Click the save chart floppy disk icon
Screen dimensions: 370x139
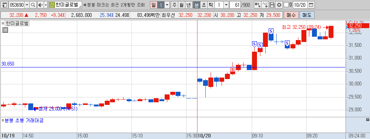coord(272,5)
